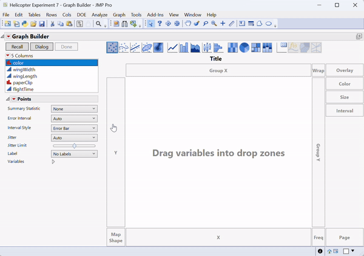Open the Add-Ins menu
Viewport: 364px width, 256px height.
click(x=155, y=15)
